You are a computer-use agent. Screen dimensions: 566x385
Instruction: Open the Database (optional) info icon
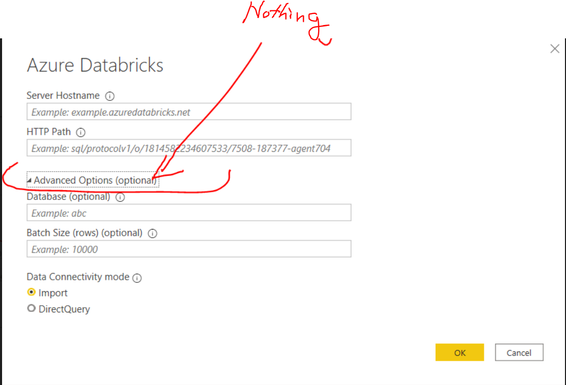pyautogui.click(x=120, y=197)
